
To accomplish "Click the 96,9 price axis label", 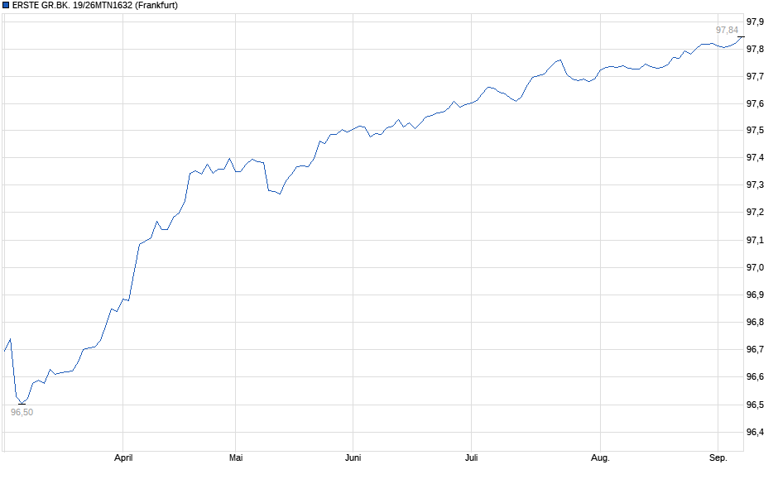I will pyautogui.click(x=755, y=295).
